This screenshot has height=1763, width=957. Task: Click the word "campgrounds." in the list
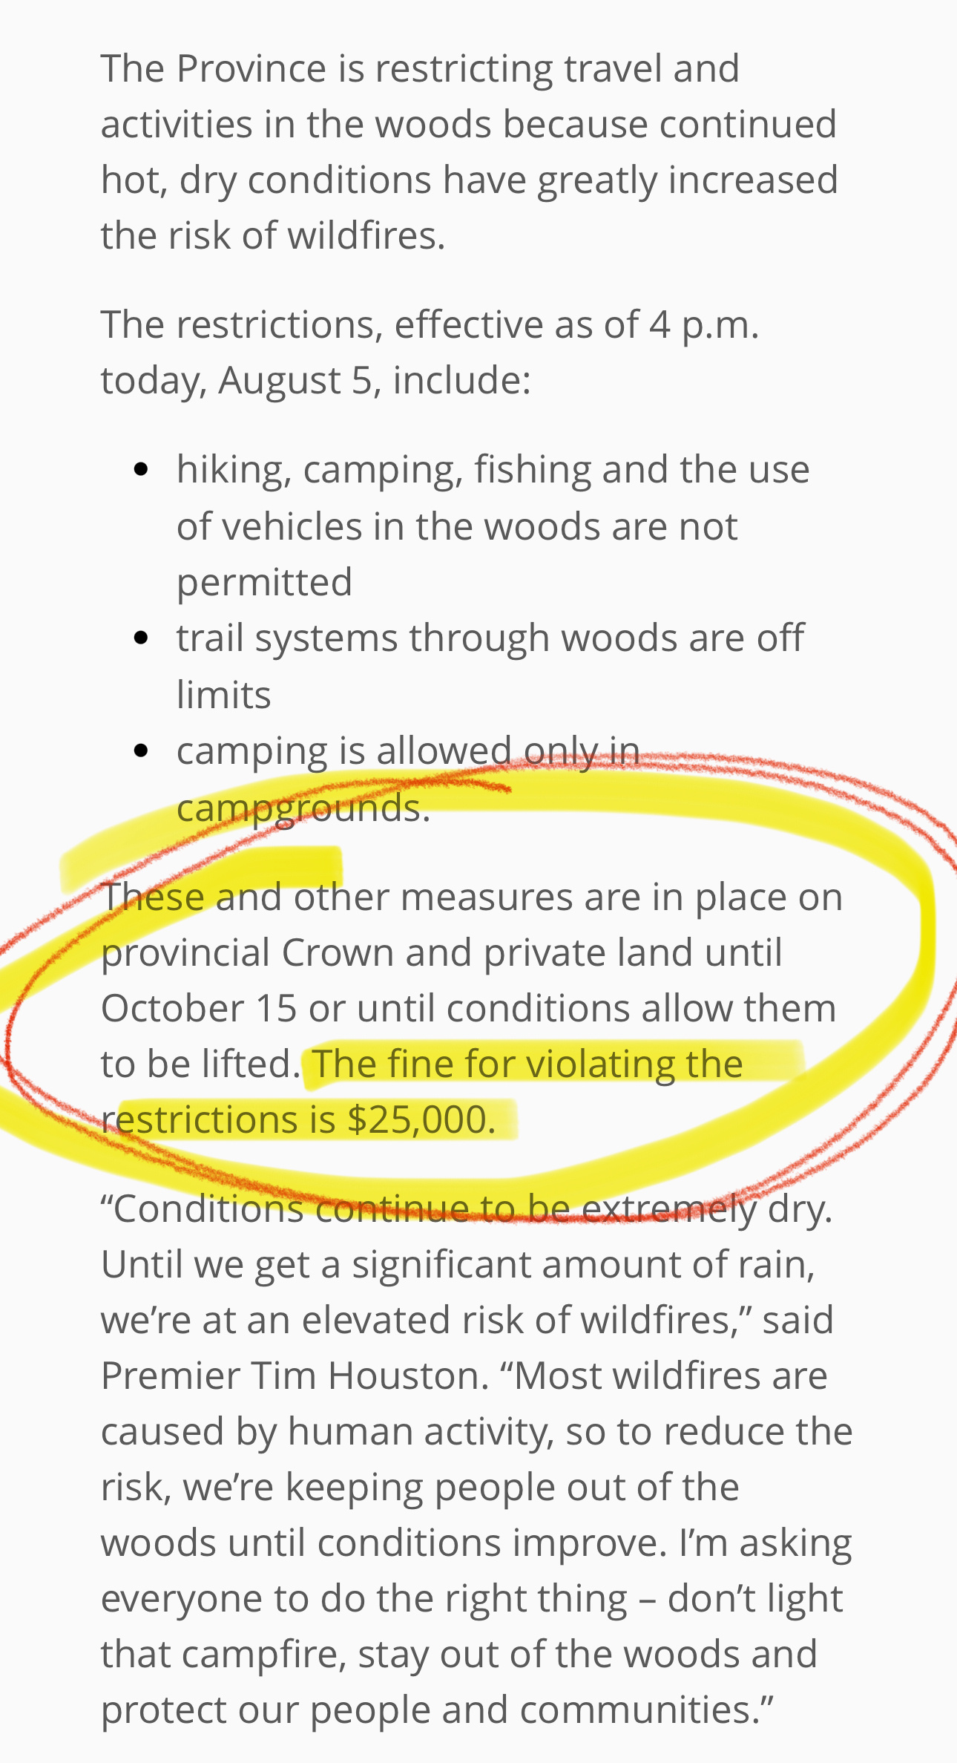[x=303, y=808]
